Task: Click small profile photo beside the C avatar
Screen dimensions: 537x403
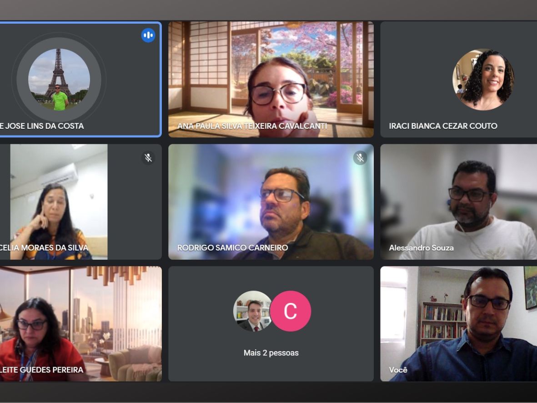Action: coord(252,311)
